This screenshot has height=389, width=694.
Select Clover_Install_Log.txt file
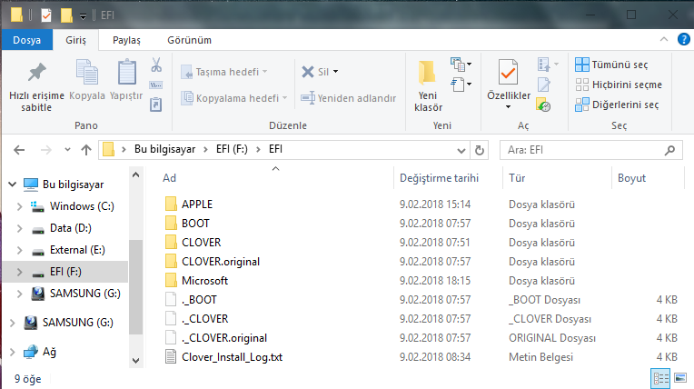click(x=232, y=357)
